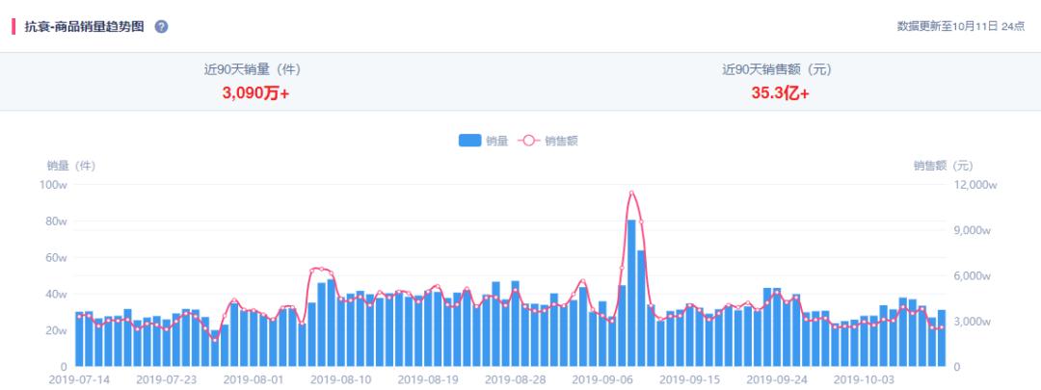Click the red value 35.3亿+
The width and height of the screenshot is (1041, 390).
click(780, 93)
